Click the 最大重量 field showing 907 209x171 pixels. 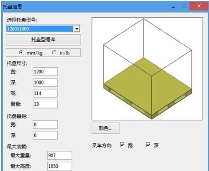(60, 155)
